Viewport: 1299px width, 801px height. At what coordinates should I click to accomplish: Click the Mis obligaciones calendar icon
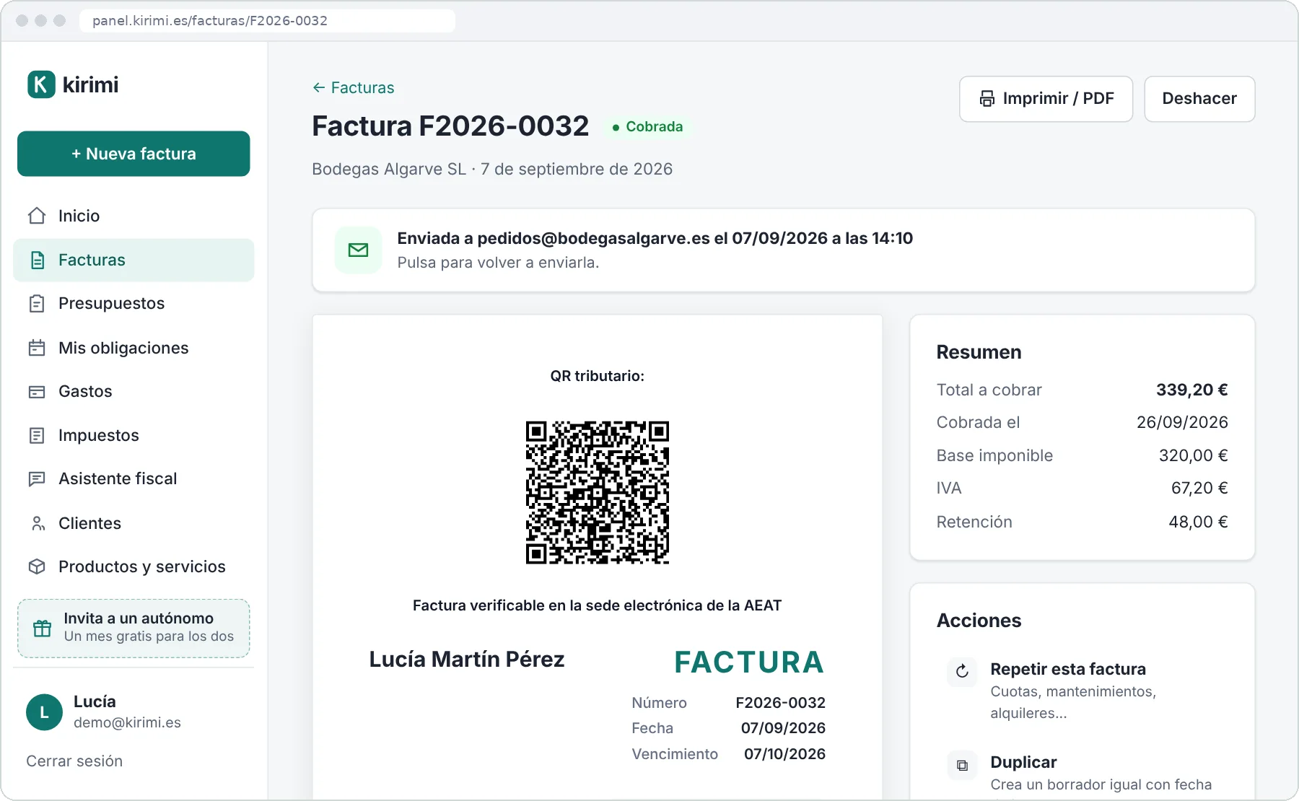[x=37, y=348]
